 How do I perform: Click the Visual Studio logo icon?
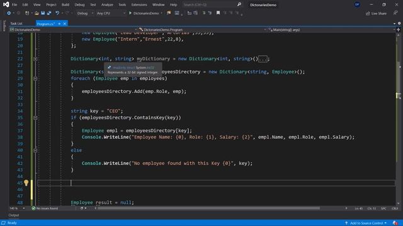(6, 4)
